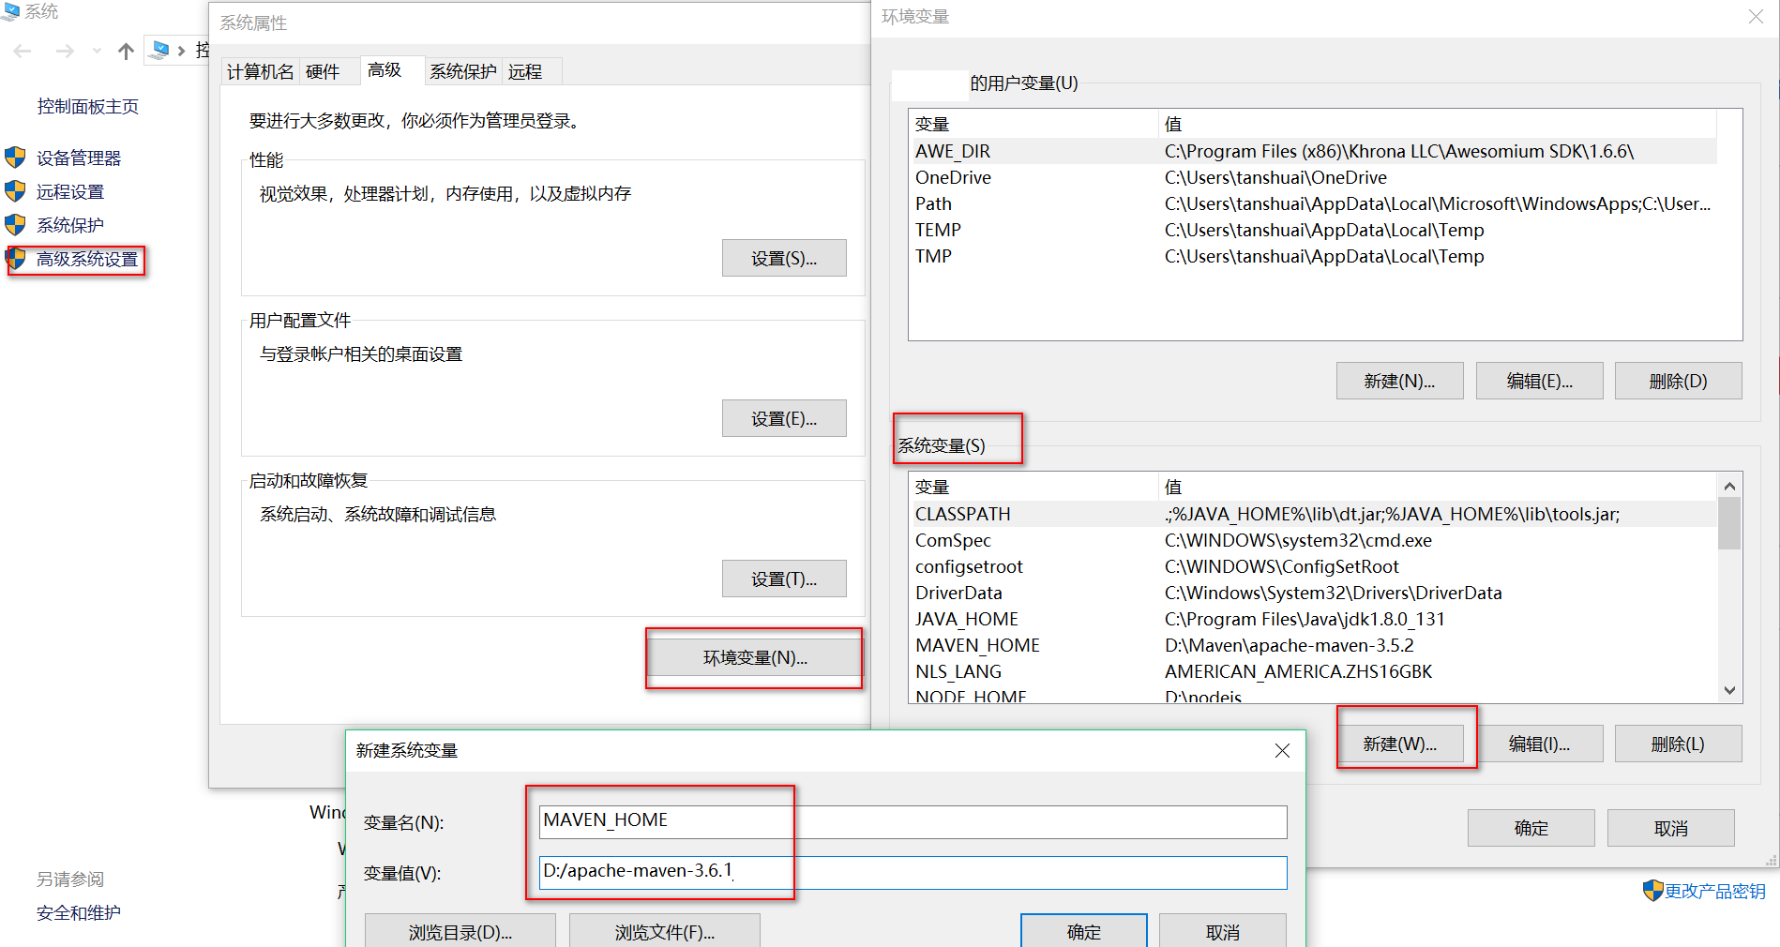The image size is (1780, 947).
Task: Click the 浏览文件(F)... button
Action: tap(664, 931)
